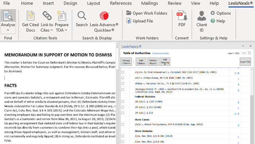The height and width of the screenshot is (144, 255).
Task: Check the 29 U.S.C. § 203 checkbox
Action: pyautogui.click(x=123, y=113)
